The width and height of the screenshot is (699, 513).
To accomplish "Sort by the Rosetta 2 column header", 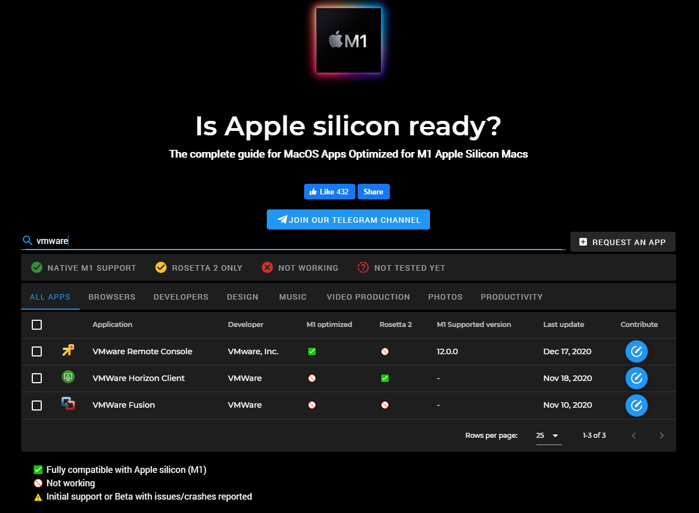I will pyautogui.click(x=395, y=324).
